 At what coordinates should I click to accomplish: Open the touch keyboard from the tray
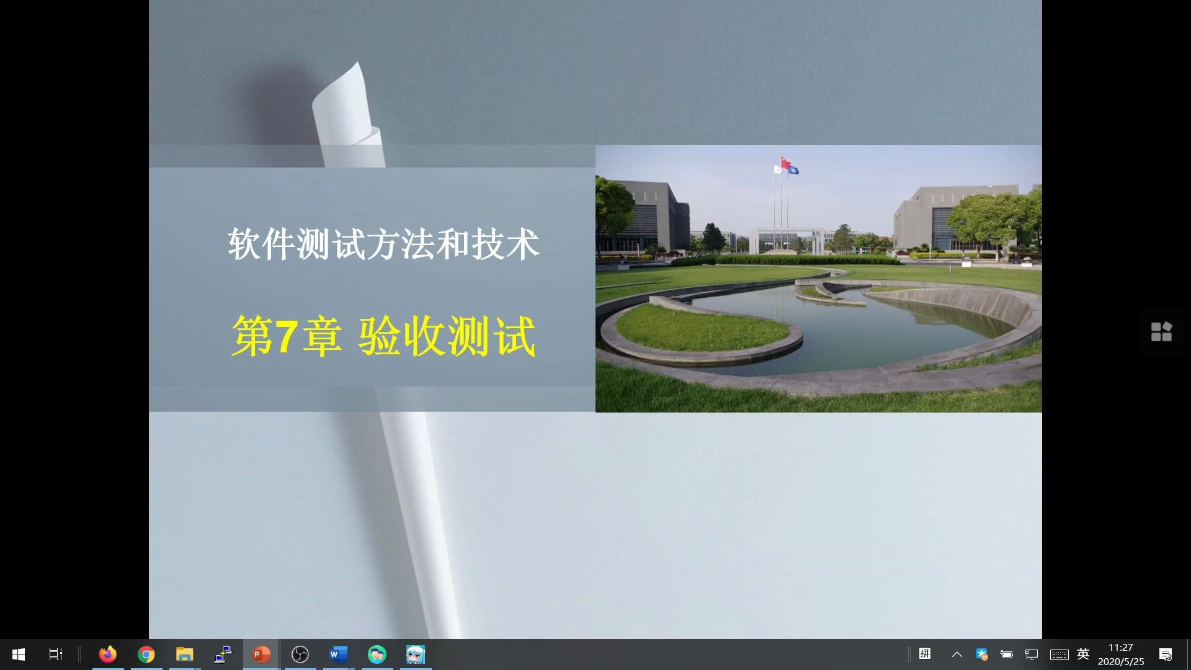1059,654
